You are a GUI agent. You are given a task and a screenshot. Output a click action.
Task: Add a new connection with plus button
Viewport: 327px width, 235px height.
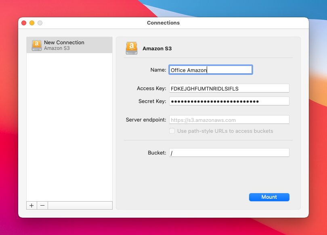(32, 206)
